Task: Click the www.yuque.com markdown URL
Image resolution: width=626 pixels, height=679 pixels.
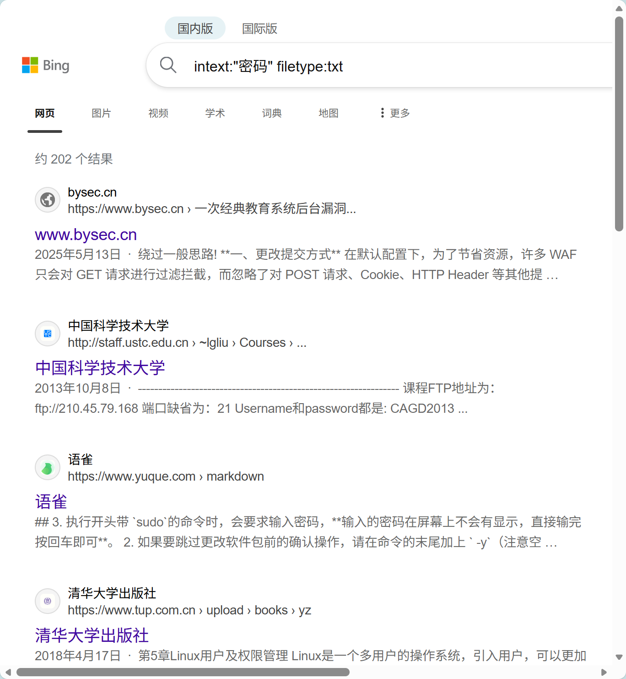Action: point(166,476)
